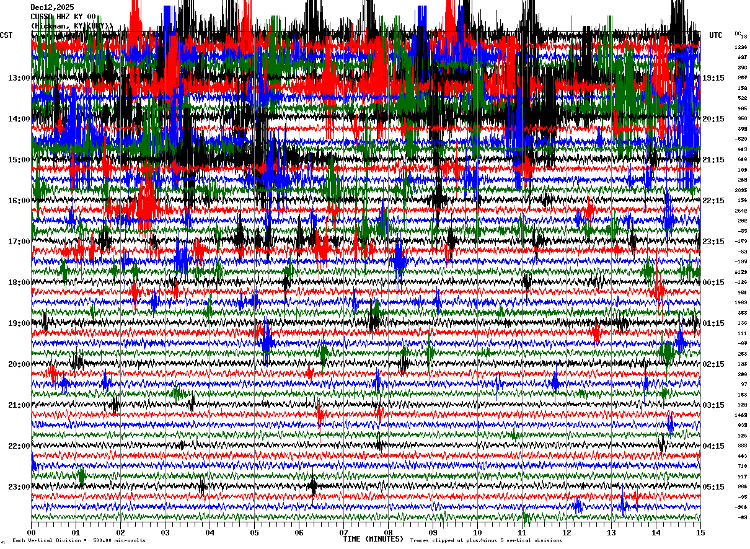Click station code CUSSO HHZ KY 00
The image size is (750, 549).
point(63,17)
